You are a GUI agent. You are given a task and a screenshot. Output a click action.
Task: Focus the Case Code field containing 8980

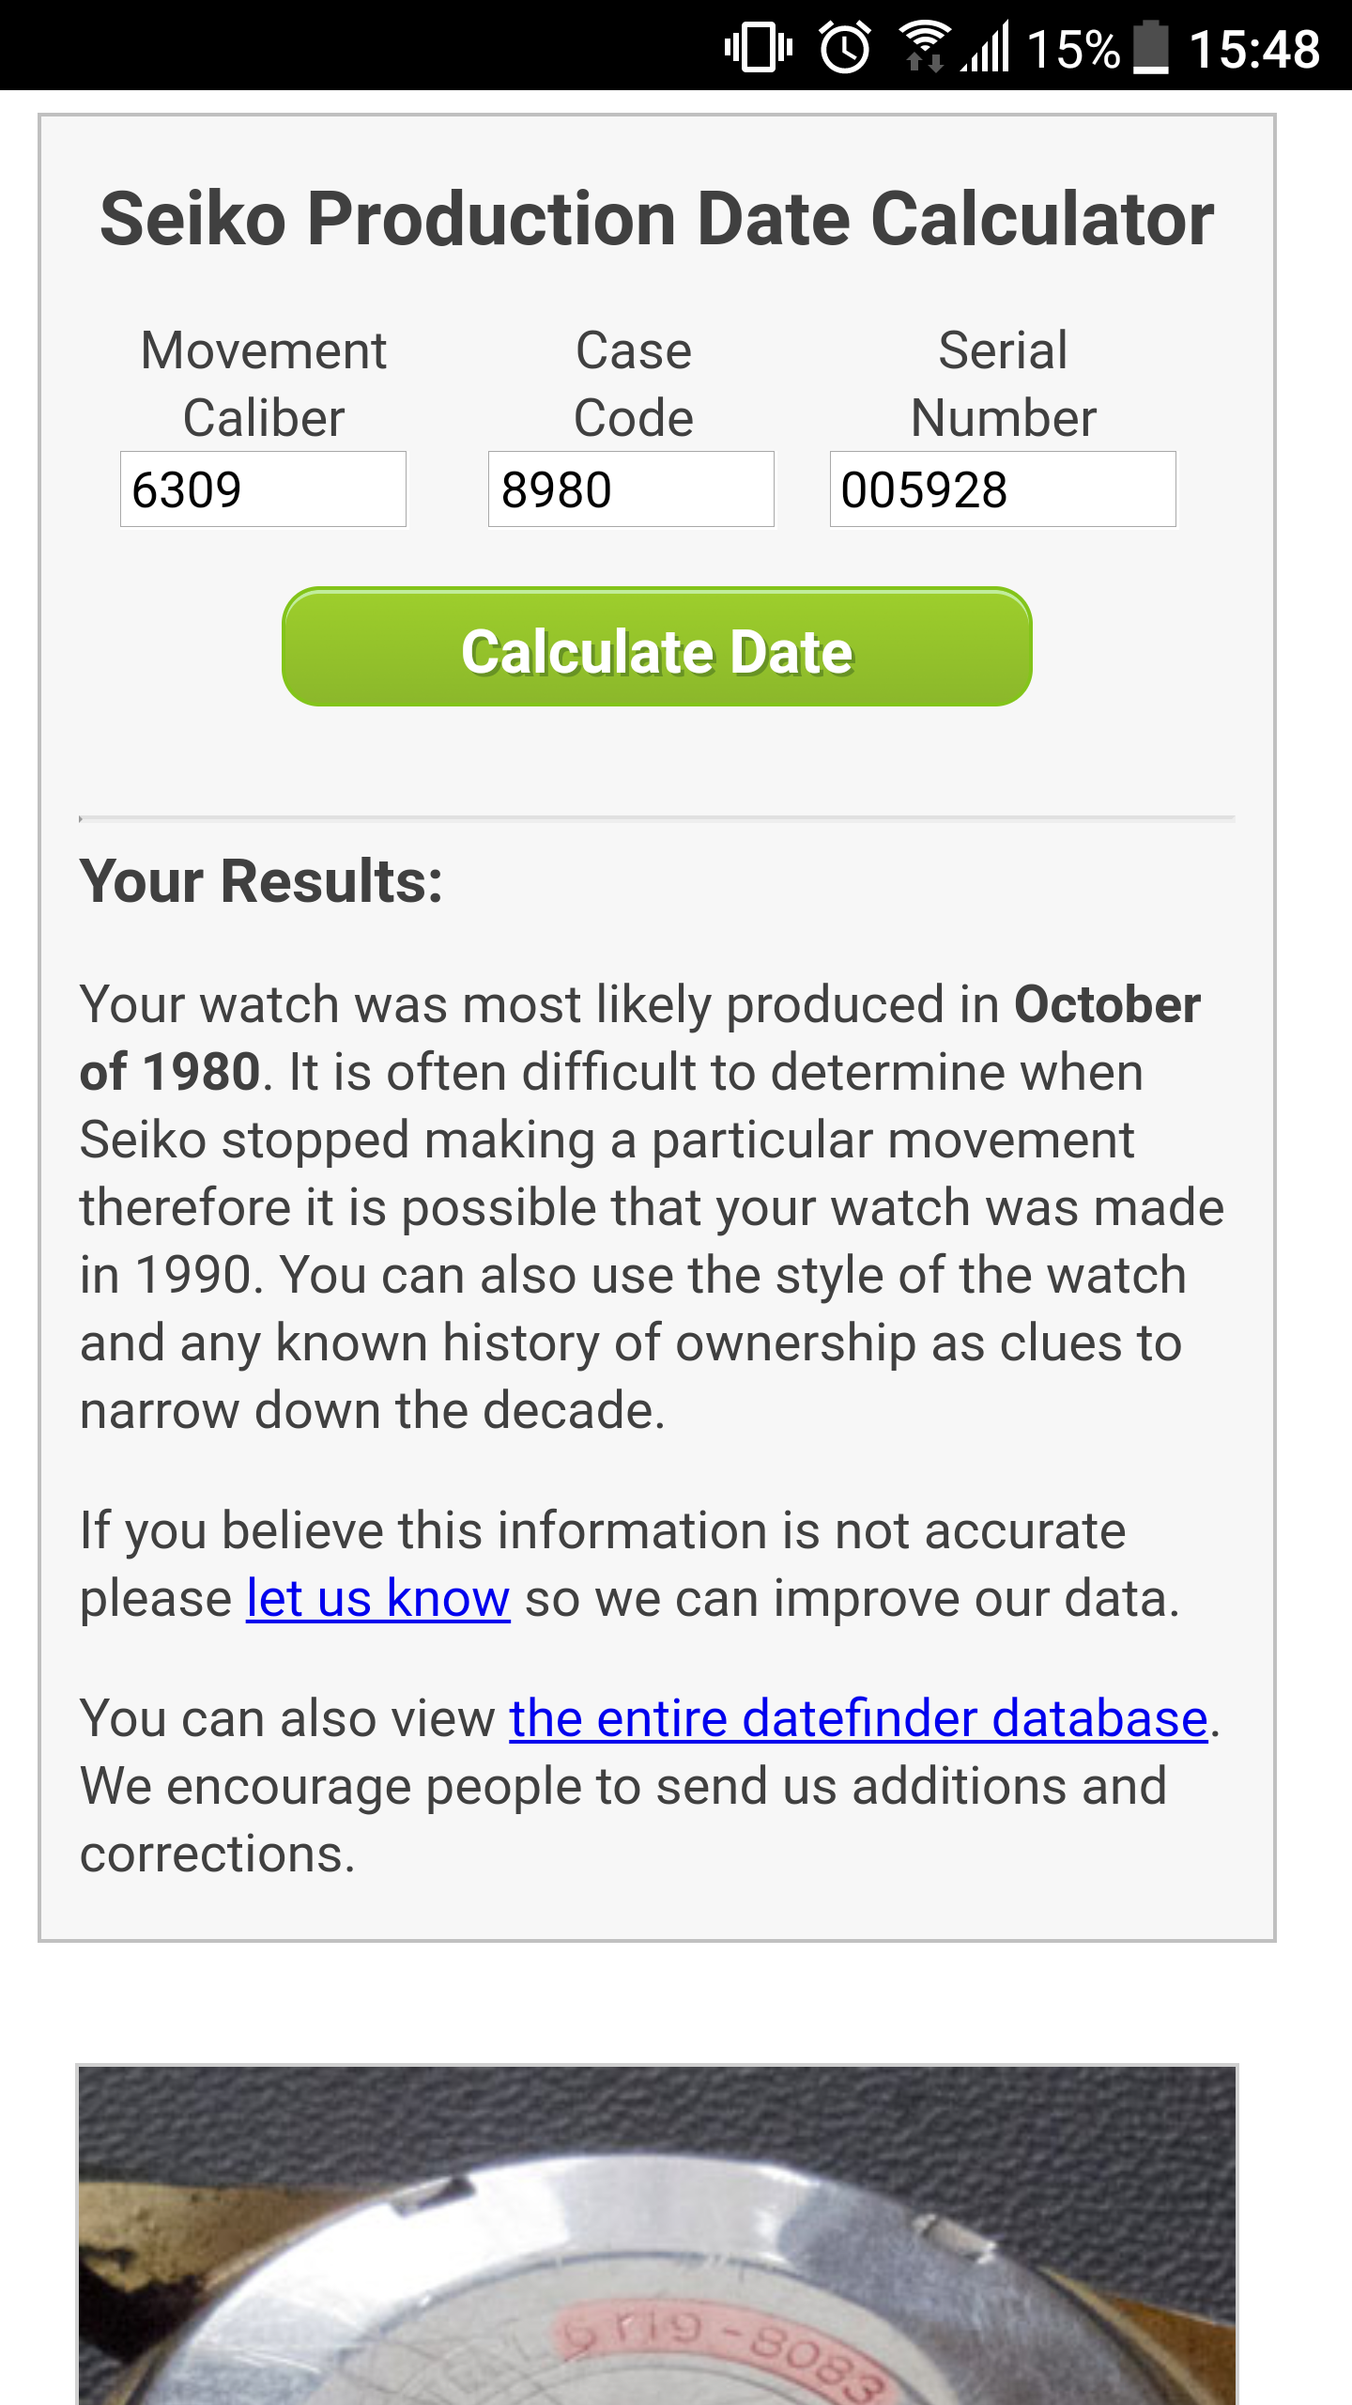[631, 489]
